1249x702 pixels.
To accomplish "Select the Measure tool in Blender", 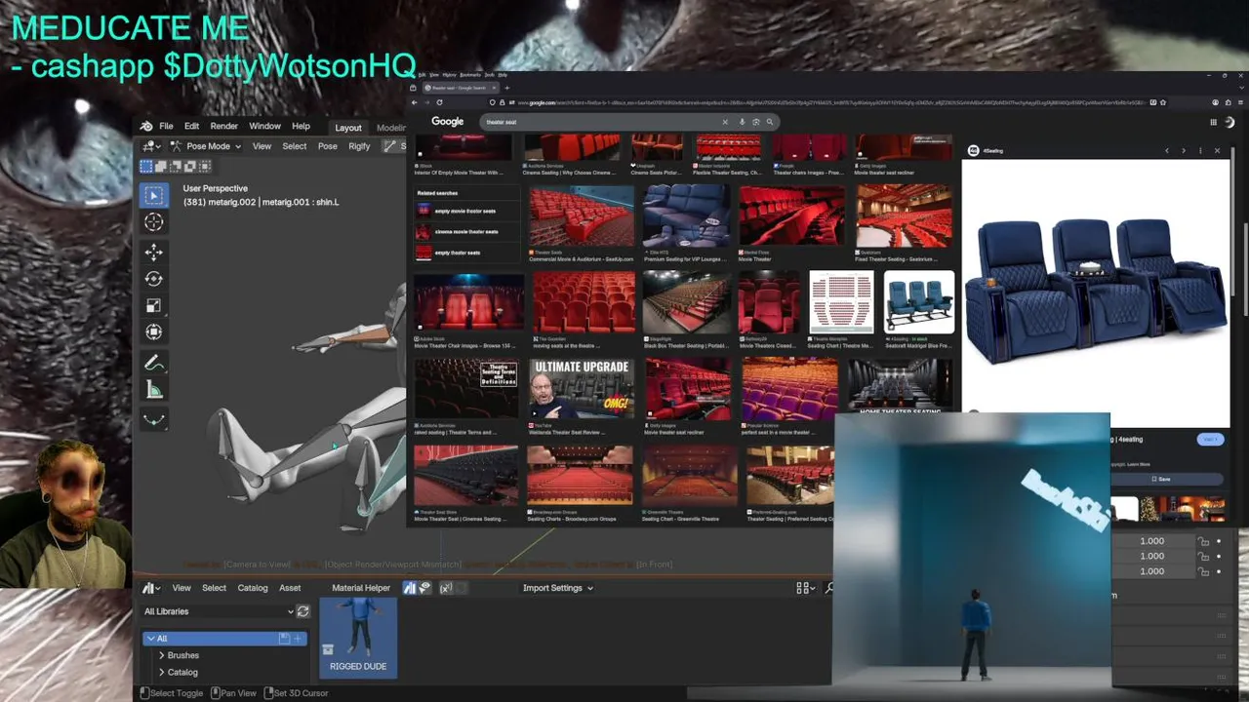I will (x=154, y=390).
